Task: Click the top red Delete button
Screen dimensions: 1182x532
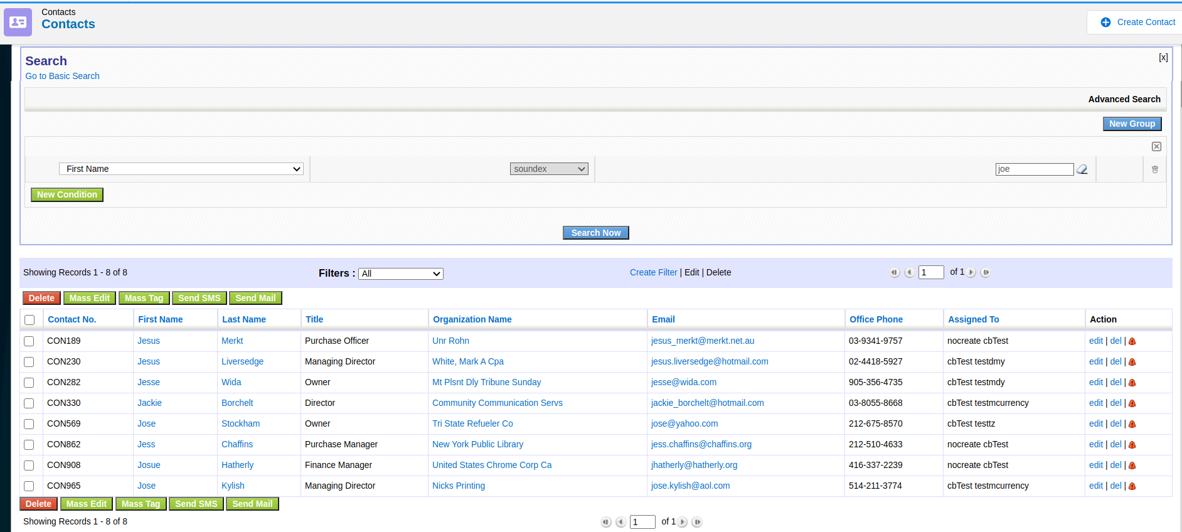Action: pos(41,298)
